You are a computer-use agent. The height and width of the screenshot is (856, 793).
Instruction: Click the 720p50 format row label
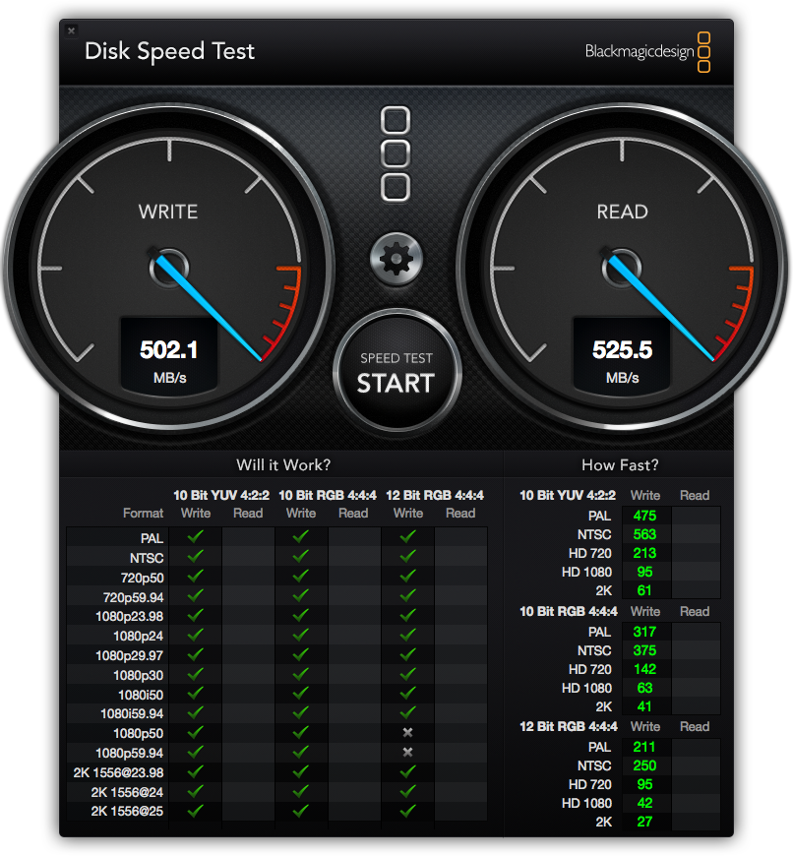142,578
